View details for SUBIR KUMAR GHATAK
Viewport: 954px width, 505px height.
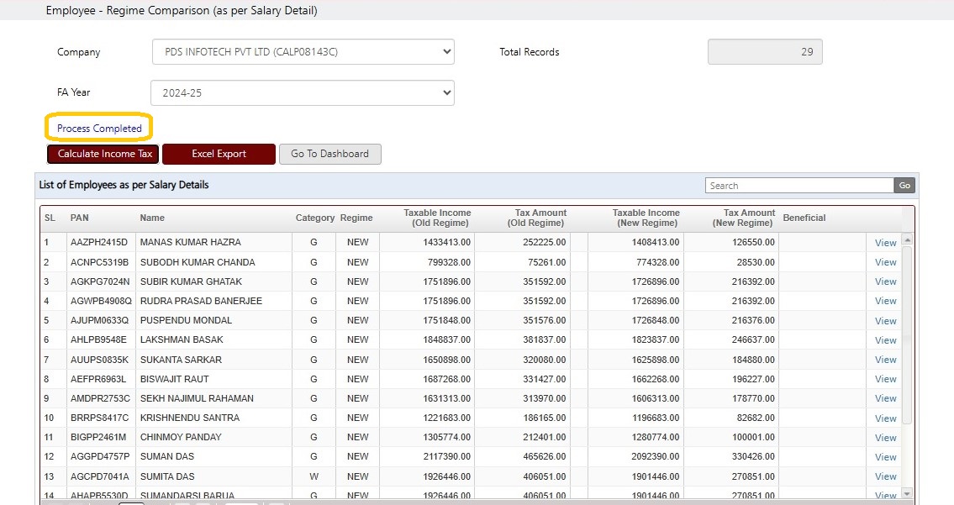coord(885,281)
